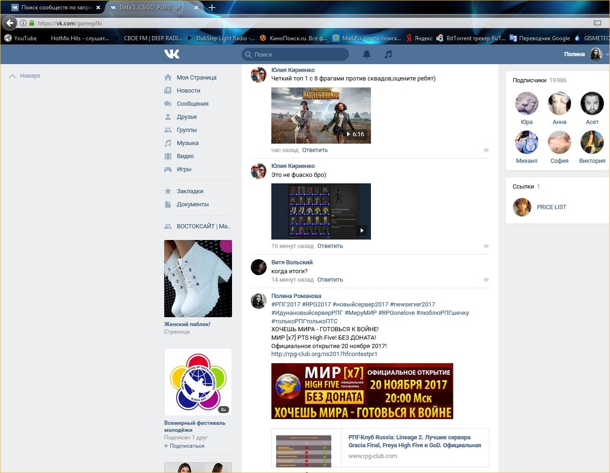Open BitTorrent трекер RuT bookmark
The image size is (610, 473).
click(471, 38)
